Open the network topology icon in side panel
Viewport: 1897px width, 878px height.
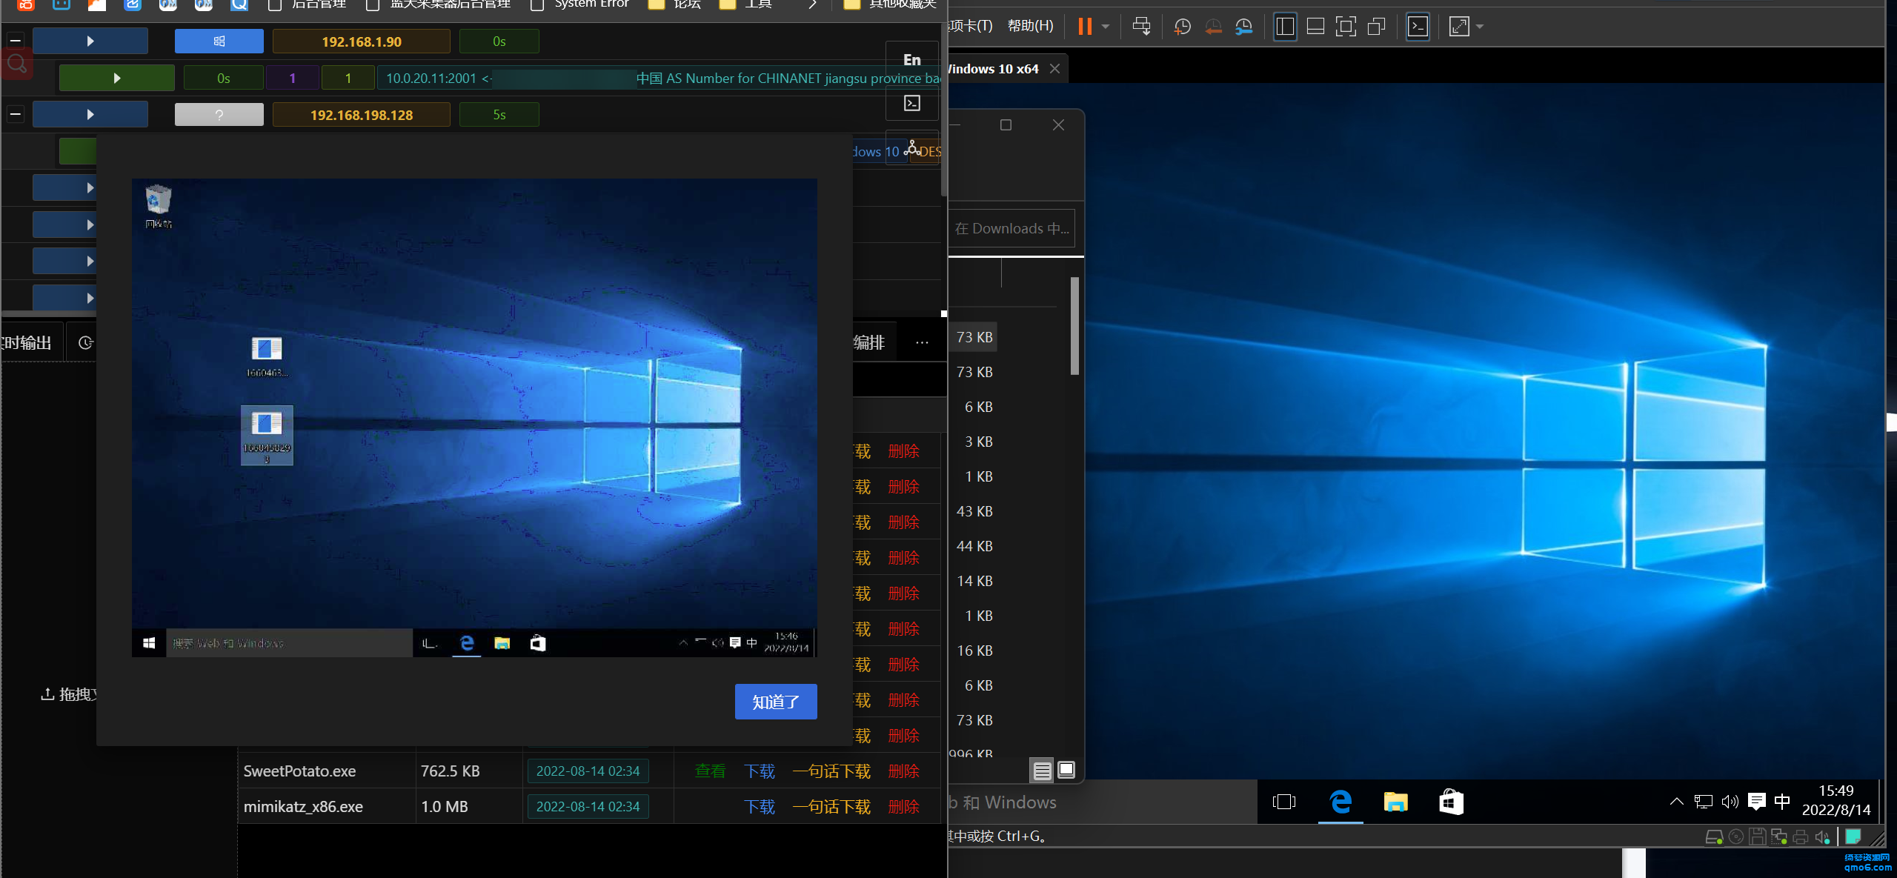click(x=912, y=147)
